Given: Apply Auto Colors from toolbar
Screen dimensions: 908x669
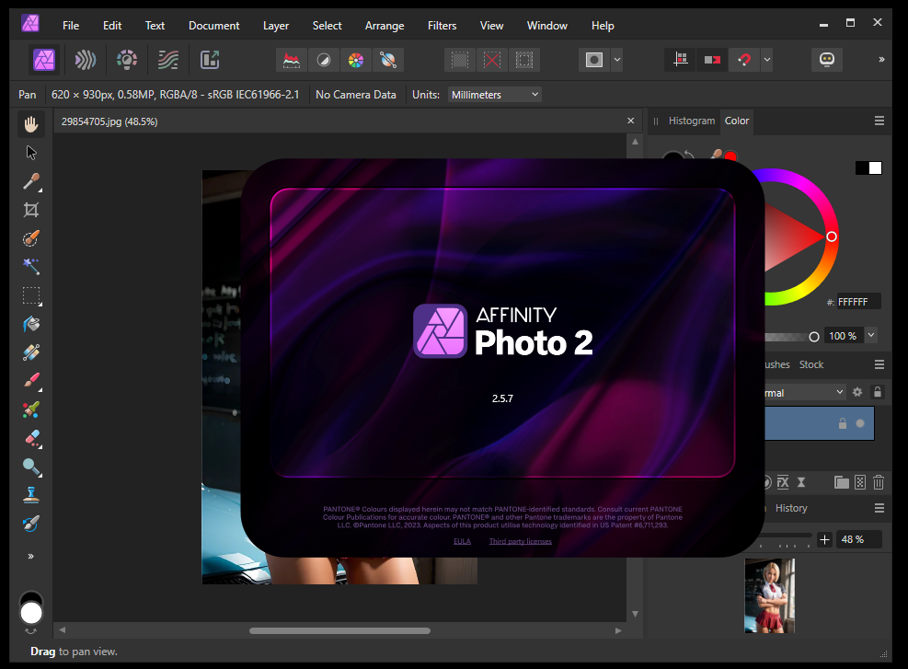Looking at the screenshot, I should click(355, 60).
